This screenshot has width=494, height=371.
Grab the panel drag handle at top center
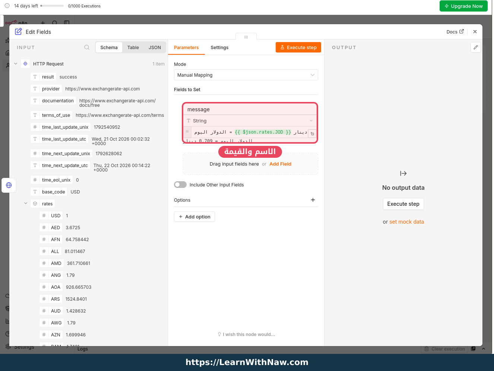point(246,37)
